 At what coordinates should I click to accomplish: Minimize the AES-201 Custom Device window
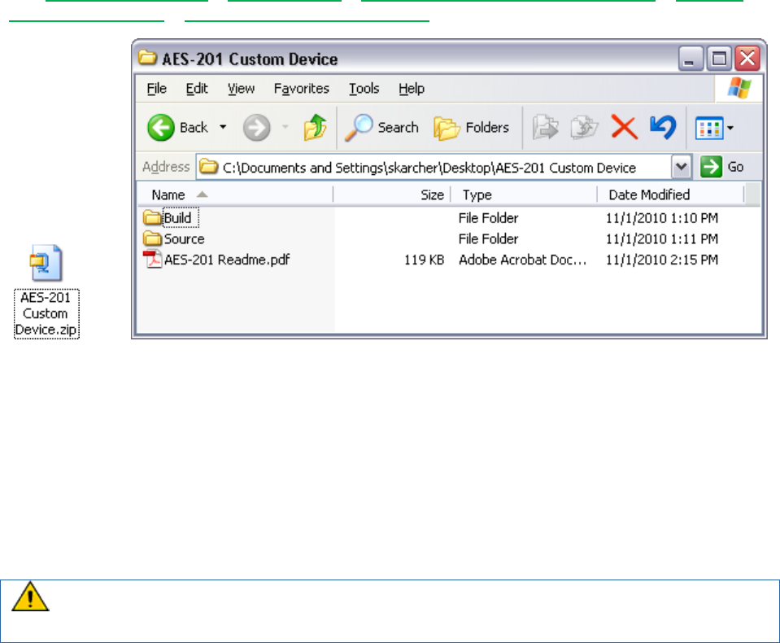point(691,59)
